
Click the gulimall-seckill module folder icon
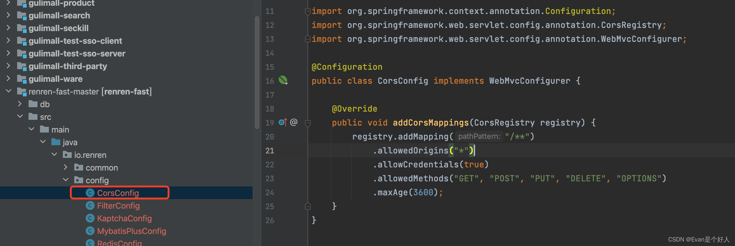click(x=22, y=28)
